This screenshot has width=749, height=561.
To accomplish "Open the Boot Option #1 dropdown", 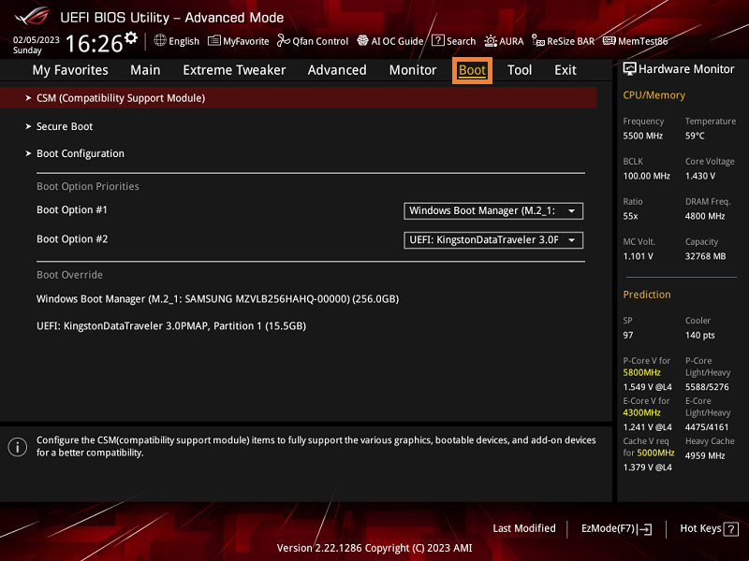I will coord(493,211).
